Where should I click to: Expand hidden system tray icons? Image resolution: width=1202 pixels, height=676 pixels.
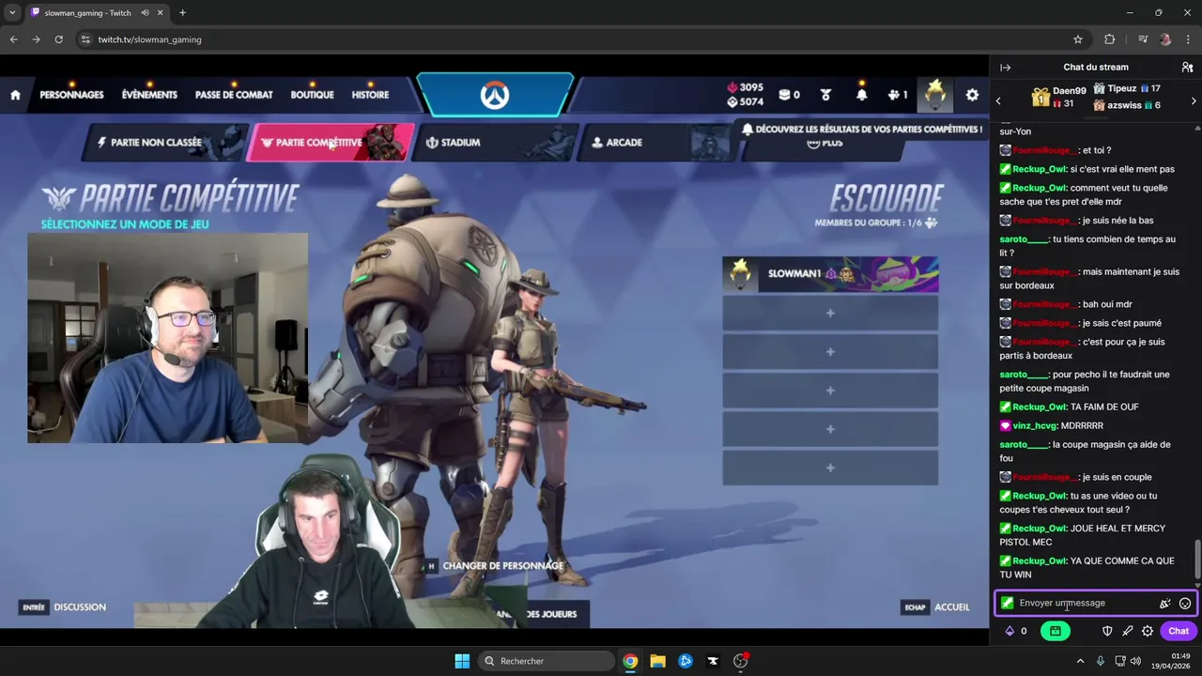[x=1080, y=661]
